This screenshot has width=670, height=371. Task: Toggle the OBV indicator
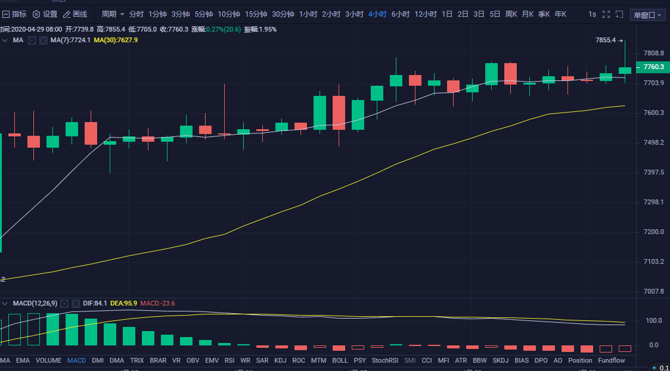[x=193, y=361]
